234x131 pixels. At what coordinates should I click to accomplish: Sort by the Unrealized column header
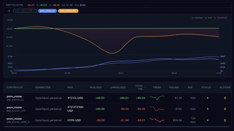tap(118, 87)
